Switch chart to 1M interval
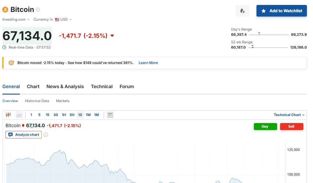This screenshot has width=313, height=183. 96,115
